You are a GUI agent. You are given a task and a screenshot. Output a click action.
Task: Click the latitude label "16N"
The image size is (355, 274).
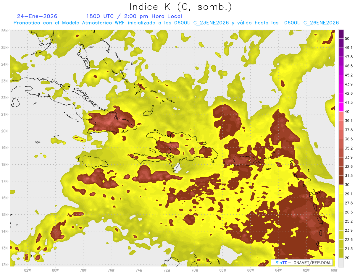[x=5, y=198]
